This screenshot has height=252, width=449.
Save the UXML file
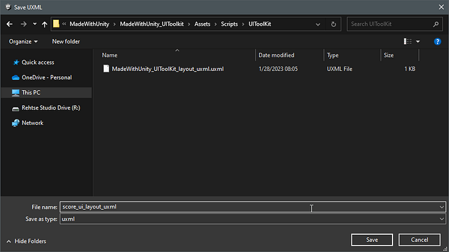371,240
